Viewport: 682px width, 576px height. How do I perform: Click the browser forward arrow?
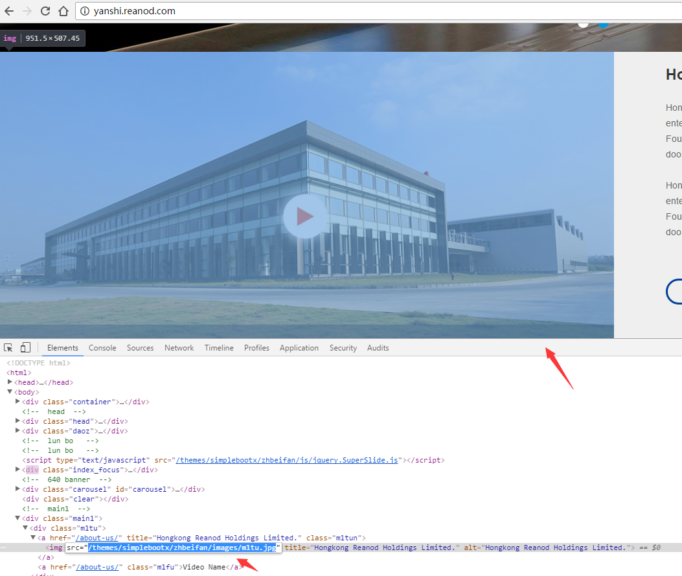tap(27, 11)
